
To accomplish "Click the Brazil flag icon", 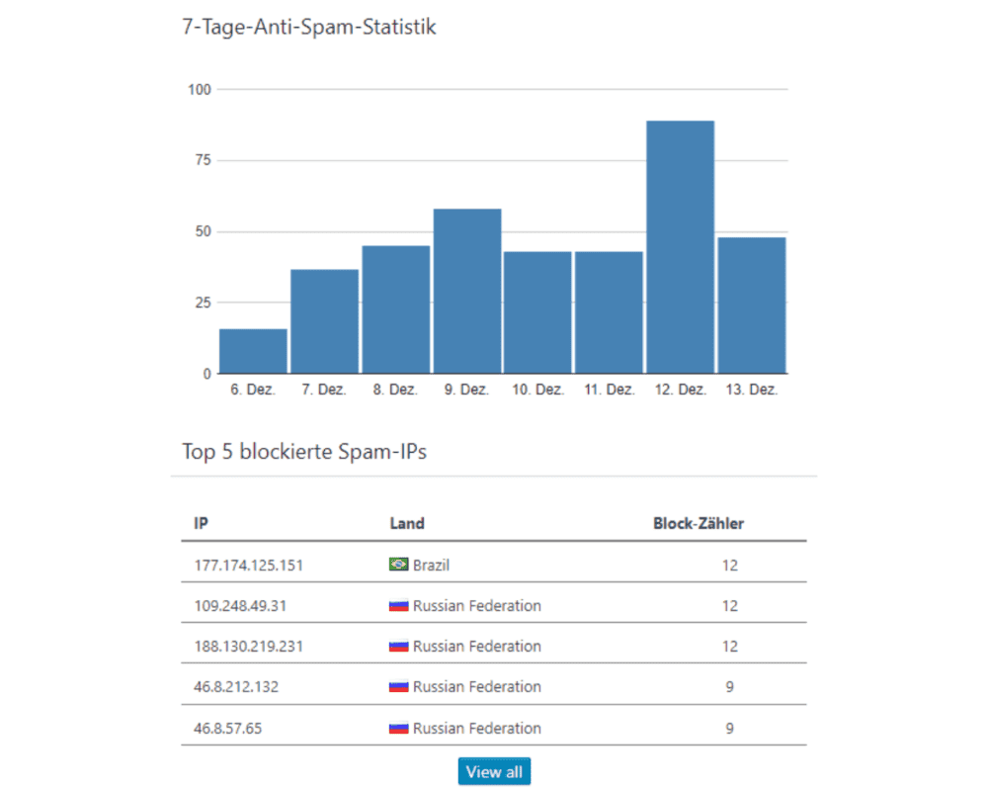I will click(x=399, y=565).
